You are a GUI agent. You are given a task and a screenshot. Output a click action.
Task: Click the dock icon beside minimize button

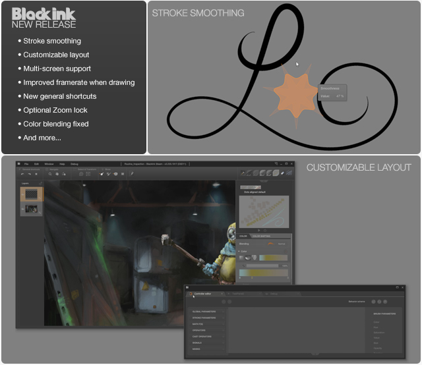pos(276,163)
